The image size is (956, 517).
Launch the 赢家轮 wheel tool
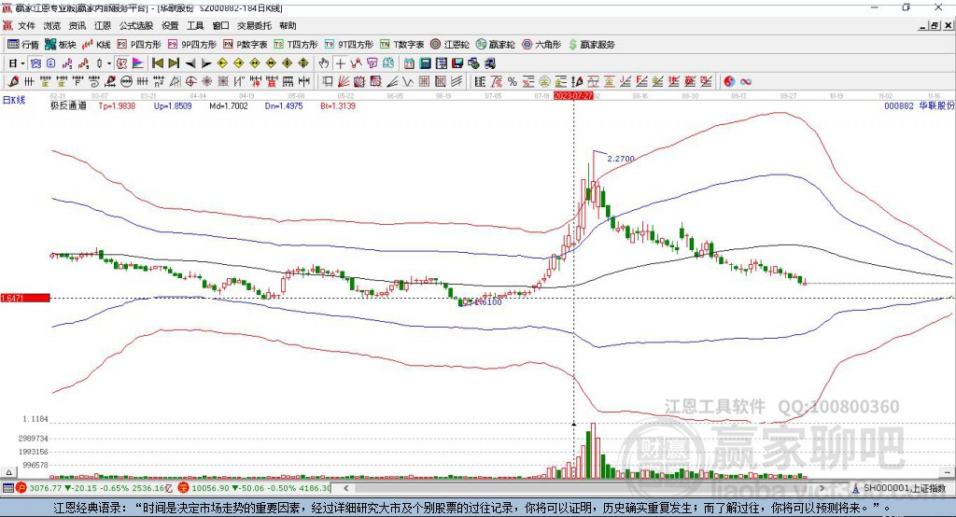point(495,45)
